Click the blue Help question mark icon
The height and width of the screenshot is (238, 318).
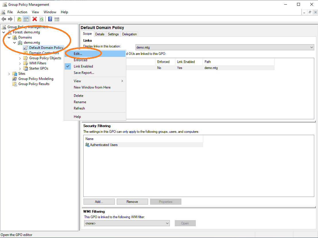[50, 19]
